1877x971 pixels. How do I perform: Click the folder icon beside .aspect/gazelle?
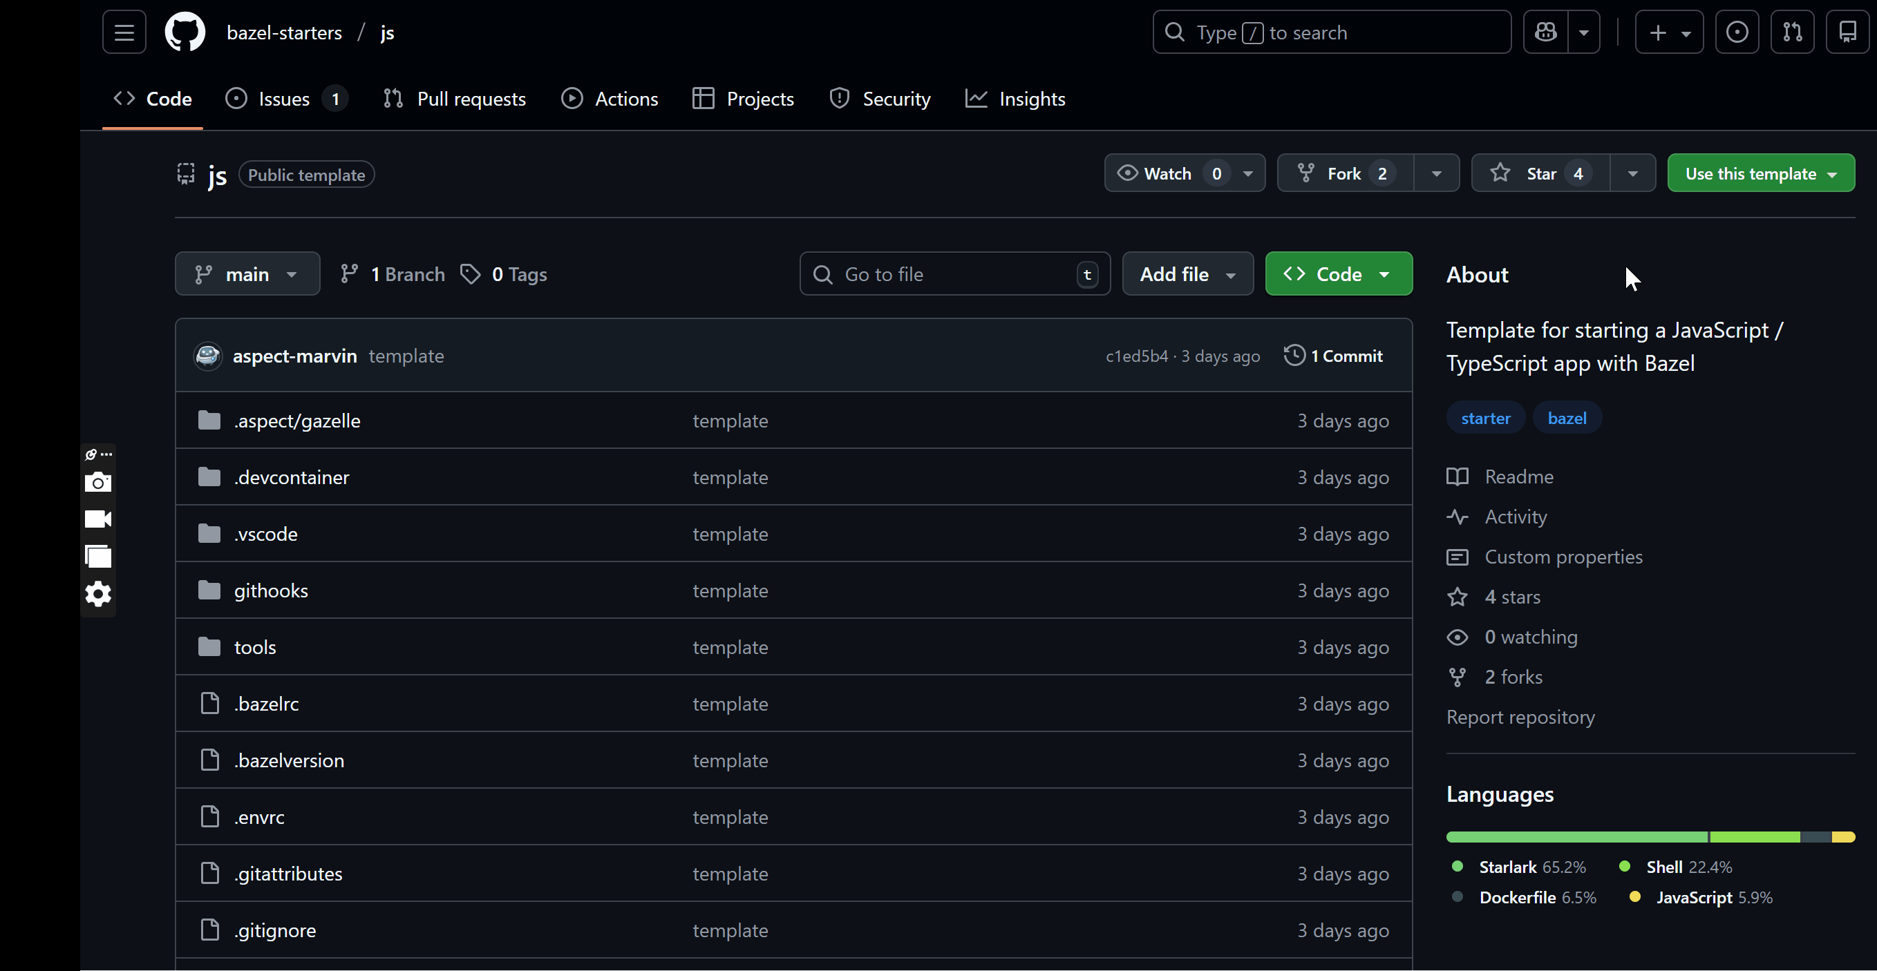[209, 420]
